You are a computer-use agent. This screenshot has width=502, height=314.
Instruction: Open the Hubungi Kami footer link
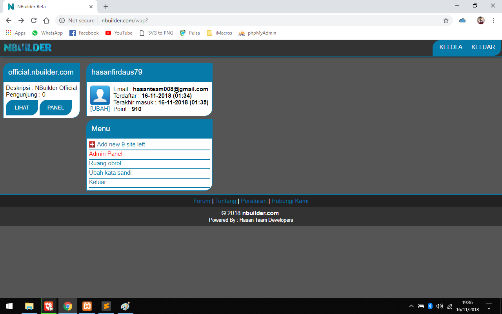pos(290,201)
